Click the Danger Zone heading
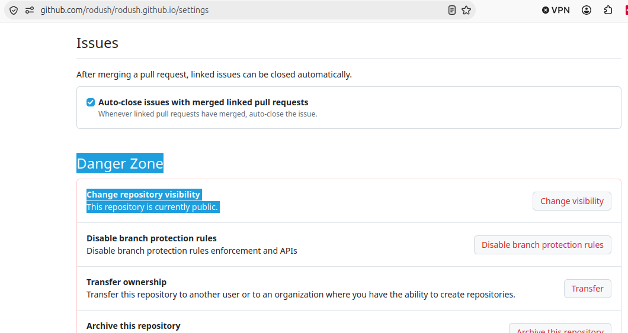This screenshot has width=628, height=333. click(x=120, y=163)
